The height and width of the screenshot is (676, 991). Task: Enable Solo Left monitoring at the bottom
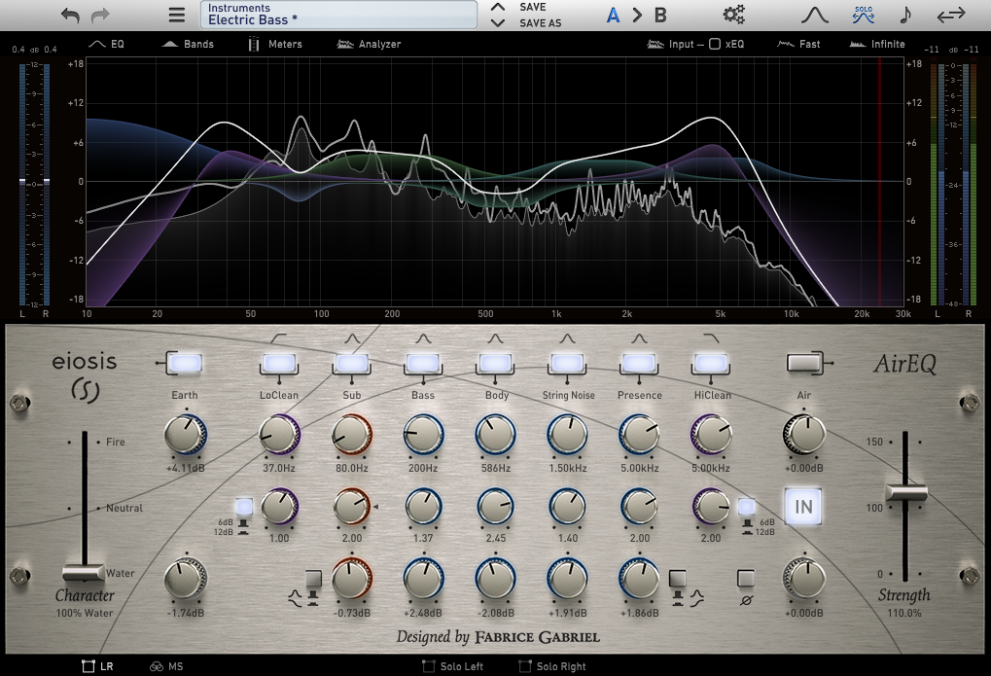point(449,665)
